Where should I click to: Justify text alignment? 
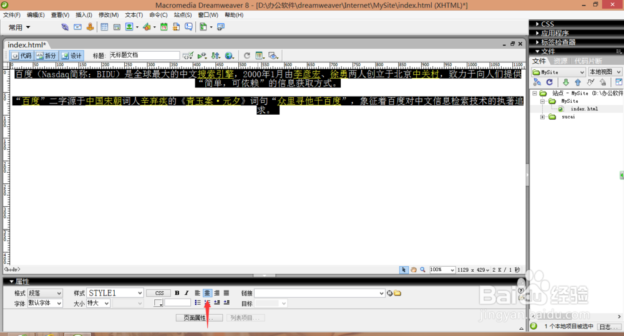pyautogui.click(x=227, y=293)
